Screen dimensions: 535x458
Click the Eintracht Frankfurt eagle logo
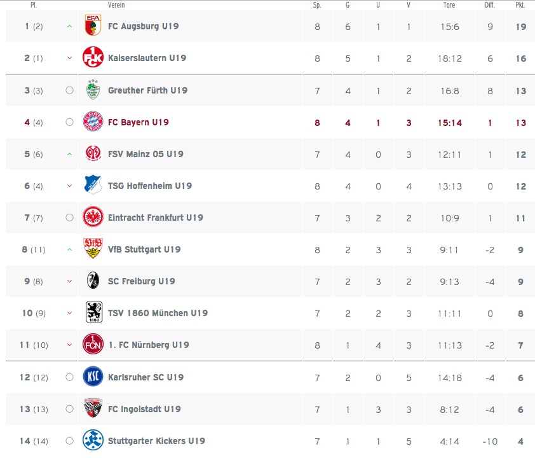(x=93, y=216)
